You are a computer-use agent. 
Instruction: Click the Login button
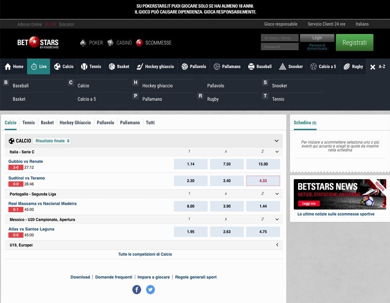[x=317, y=38]
